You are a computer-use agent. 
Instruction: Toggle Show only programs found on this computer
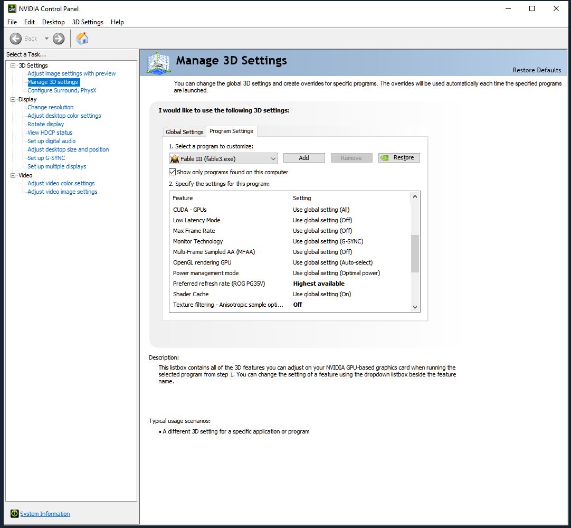click(x=172, y=172)
